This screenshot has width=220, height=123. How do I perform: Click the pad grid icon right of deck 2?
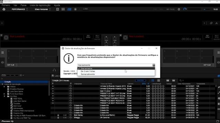(x=219, y=53)
